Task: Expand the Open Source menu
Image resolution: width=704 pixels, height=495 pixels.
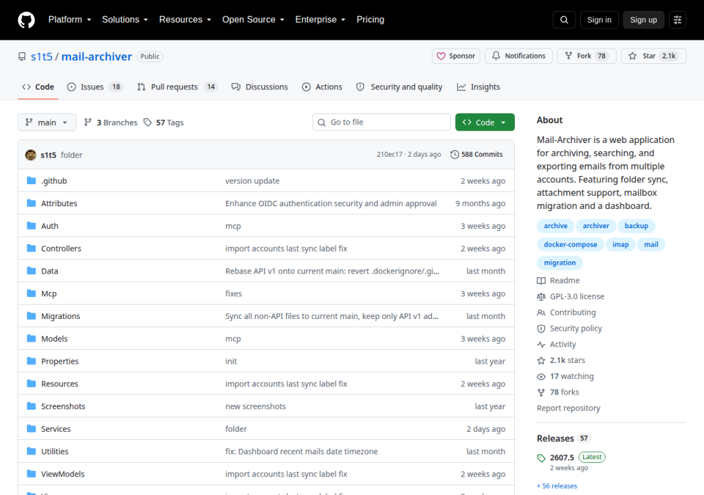Action: pos(253,20)
